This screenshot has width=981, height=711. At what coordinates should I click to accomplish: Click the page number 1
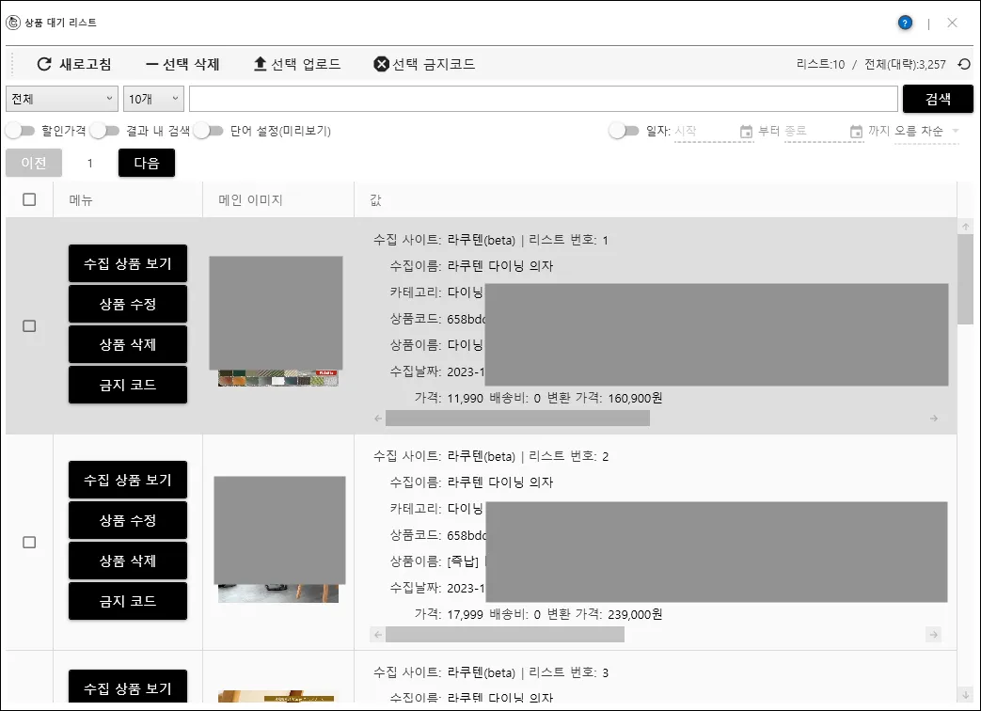point(90,164)
